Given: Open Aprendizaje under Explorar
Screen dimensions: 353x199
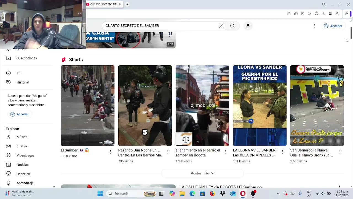Looking at the screenshot, I should tap(25, 183).
